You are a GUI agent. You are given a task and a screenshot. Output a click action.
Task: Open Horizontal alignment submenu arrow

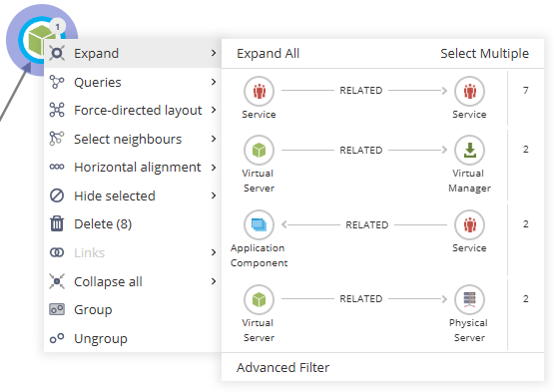coord(214,167)
